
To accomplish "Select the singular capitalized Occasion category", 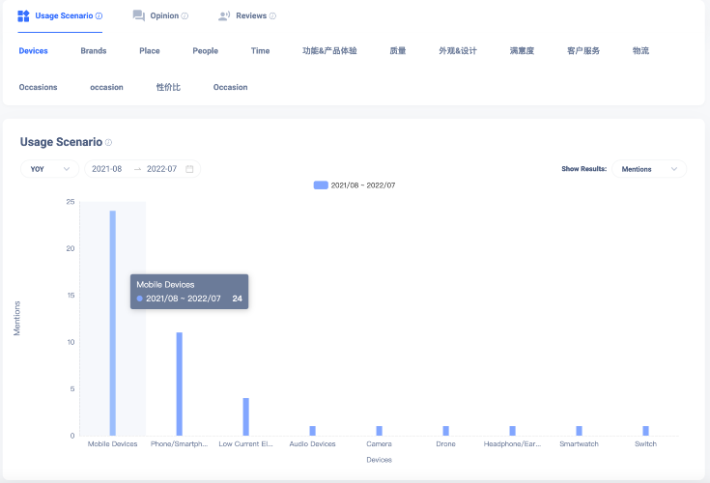I will [231, 87].
